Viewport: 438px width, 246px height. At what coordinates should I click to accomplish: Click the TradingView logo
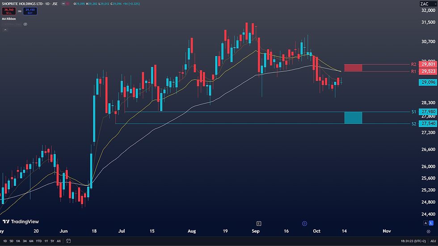[x=21, y=222]
